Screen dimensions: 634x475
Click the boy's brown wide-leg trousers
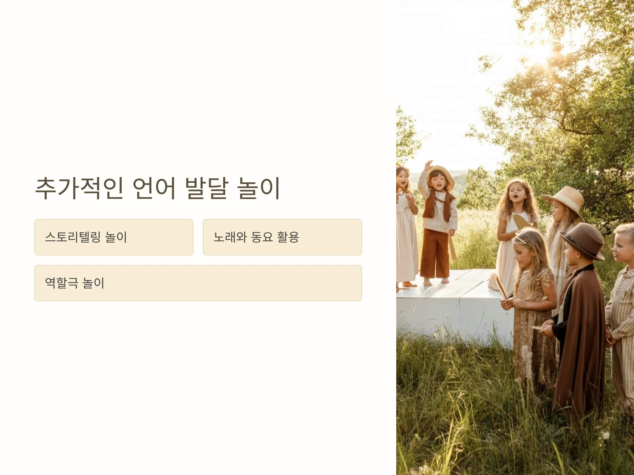click(x=434, y=254)
